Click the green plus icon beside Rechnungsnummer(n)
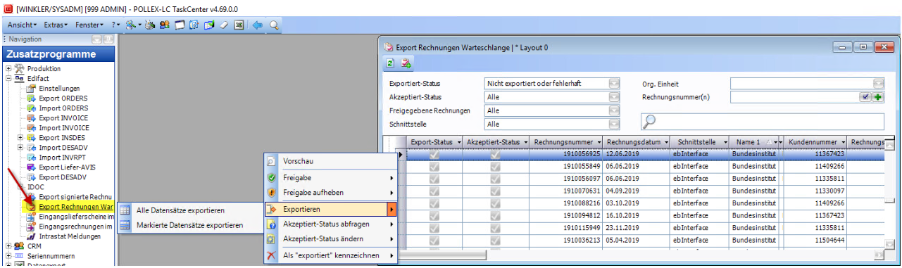This screenshot has height=268, width=902. (878, 97)
